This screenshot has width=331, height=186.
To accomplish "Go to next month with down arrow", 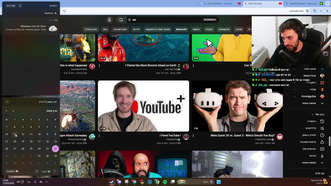I will pyautogui.click(x=6, y=111).
